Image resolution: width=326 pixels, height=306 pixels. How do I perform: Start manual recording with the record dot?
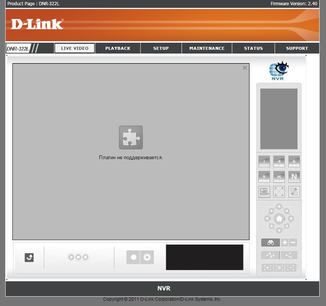pos(133,257)
